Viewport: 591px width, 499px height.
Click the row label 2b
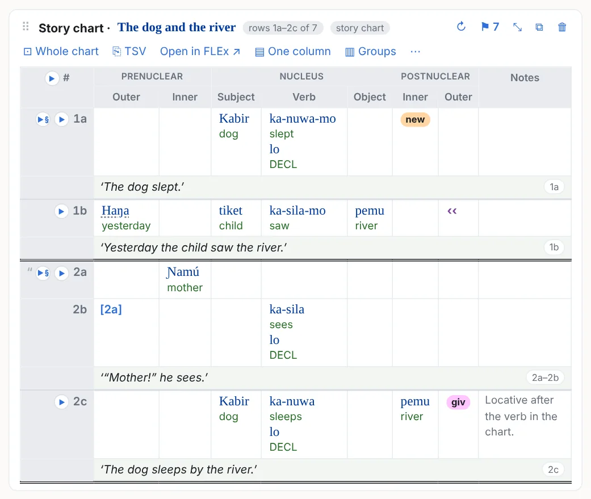[80, 309]
